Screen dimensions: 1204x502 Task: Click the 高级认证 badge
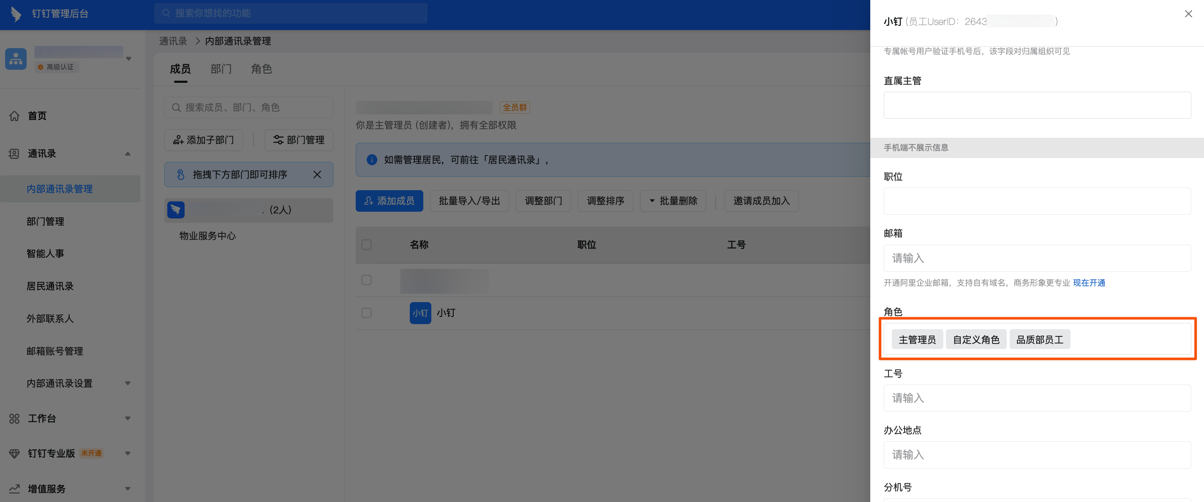[57, 67]
